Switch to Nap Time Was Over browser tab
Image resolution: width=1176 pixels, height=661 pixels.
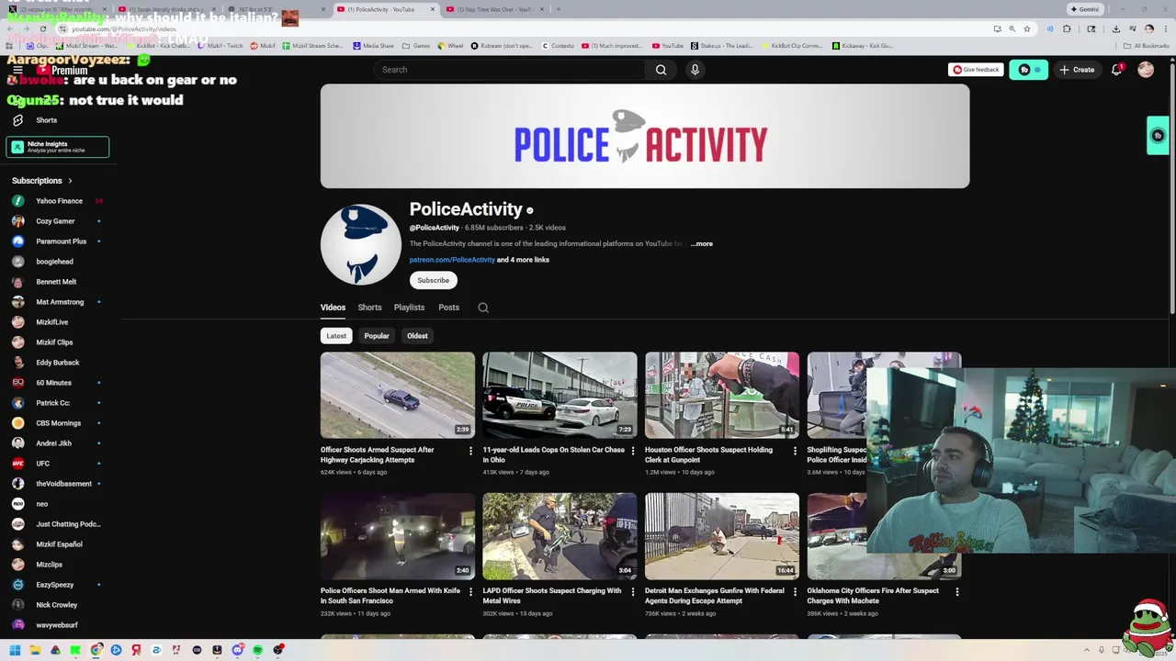494,9
